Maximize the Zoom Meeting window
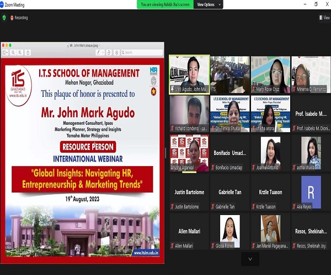Viewport: 331px width, 275px height. click(x=316, y=4)
